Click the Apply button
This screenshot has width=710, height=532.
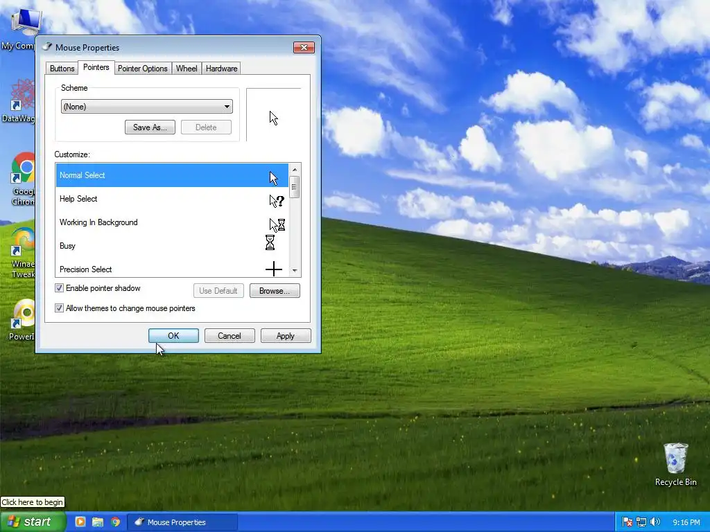point(286,336)
